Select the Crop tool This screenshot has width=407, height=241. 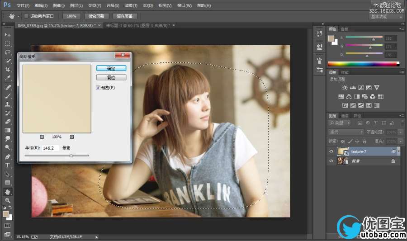click(7, 69)
